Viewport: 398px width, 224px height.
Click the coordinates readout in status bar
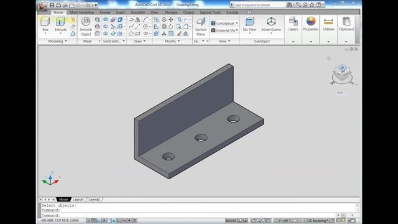coord(60,221)
